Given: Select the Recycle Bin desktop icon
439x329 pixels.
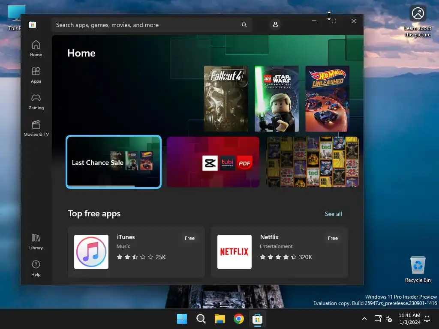Looking at the screenshot, I should 418,269.
